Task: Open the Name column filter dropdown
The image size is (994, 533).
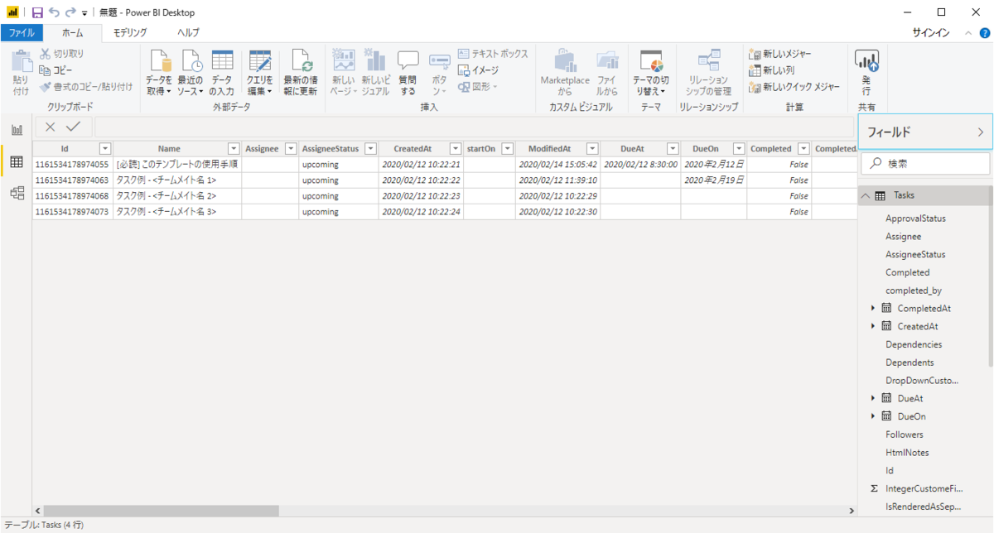Action: tap(233, 148)
